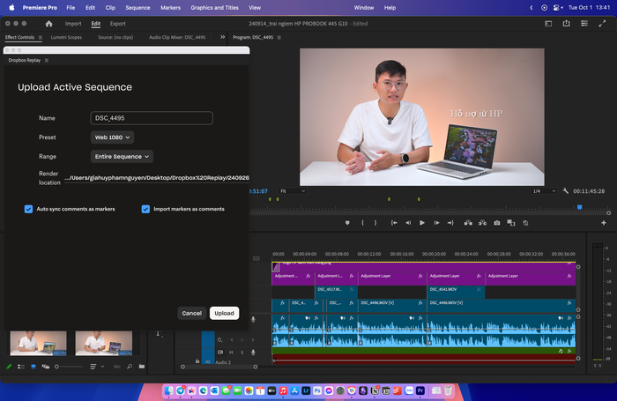
Task: Switch the project panel to list view
Action: click(x=21, y=366)
